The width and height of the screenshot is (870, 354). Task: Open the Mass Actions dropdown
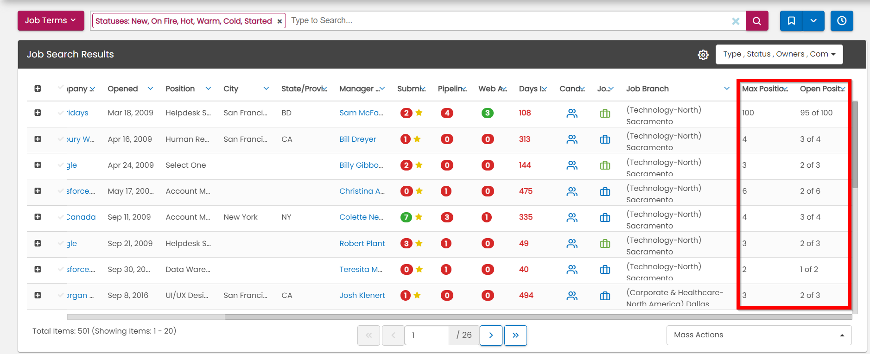pos(758,335)
